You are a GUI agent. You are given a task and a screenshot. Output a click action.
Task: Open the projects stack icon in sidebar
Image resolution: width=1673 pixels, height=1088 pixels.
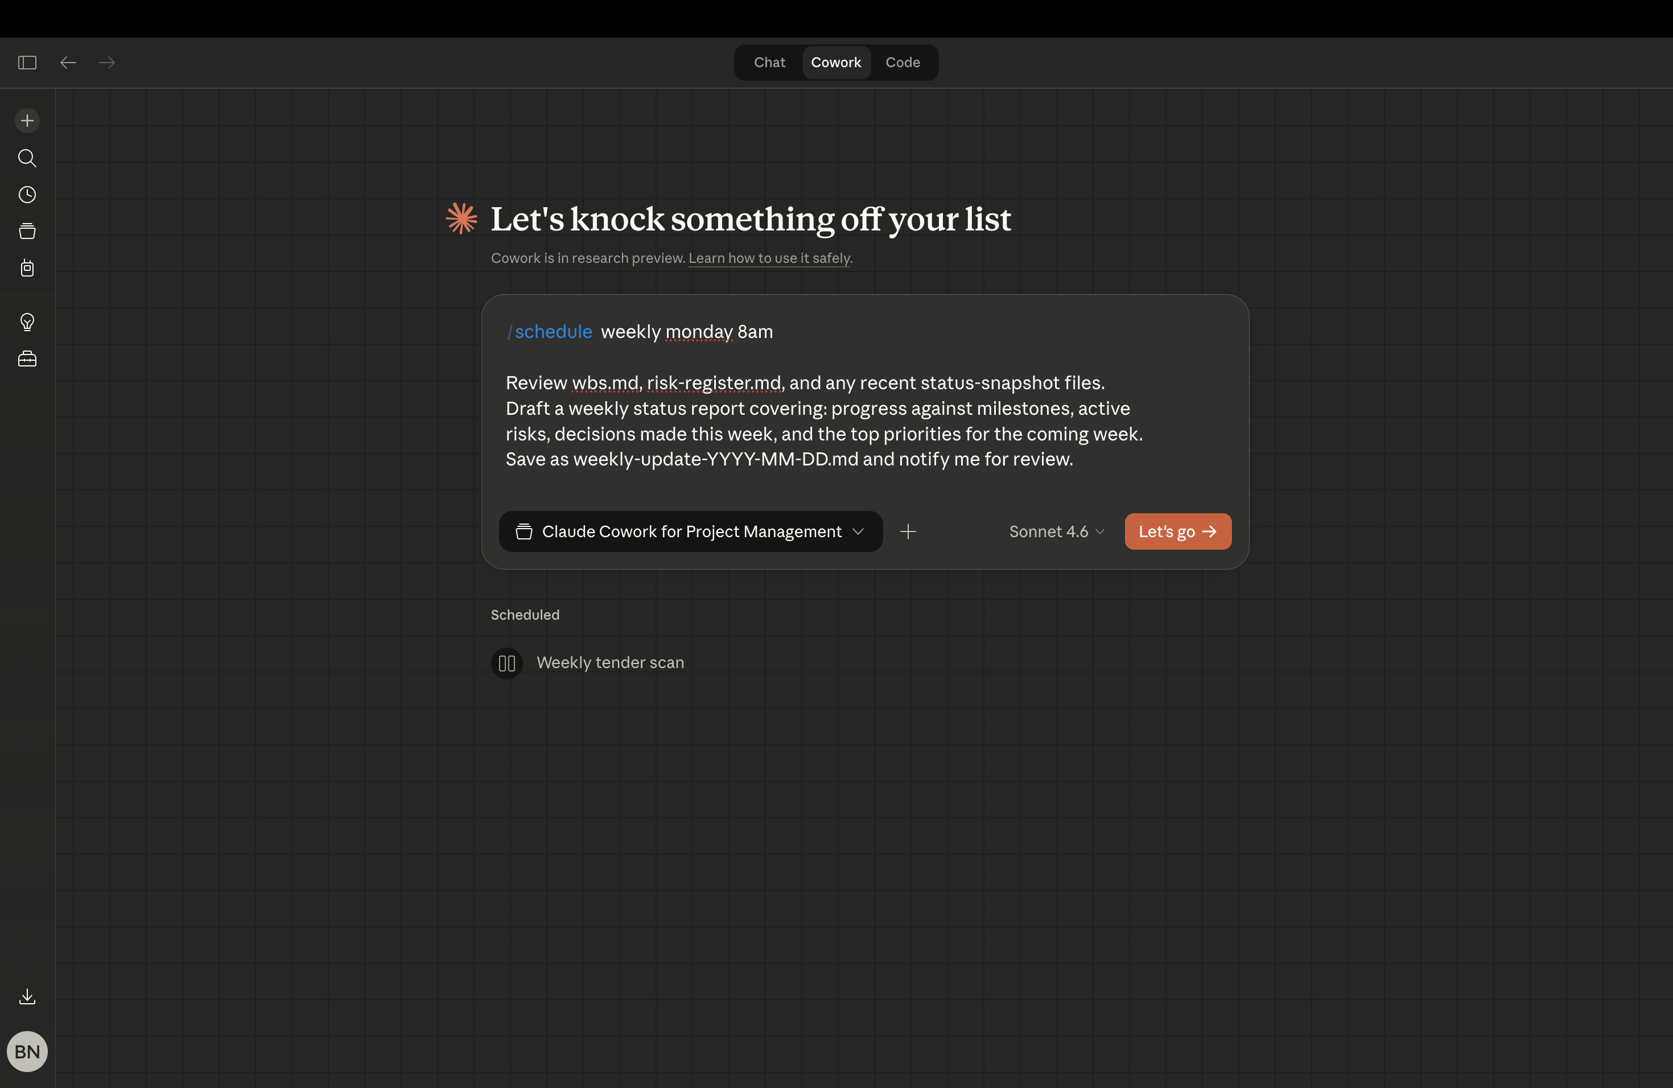(x=27, y=231)
